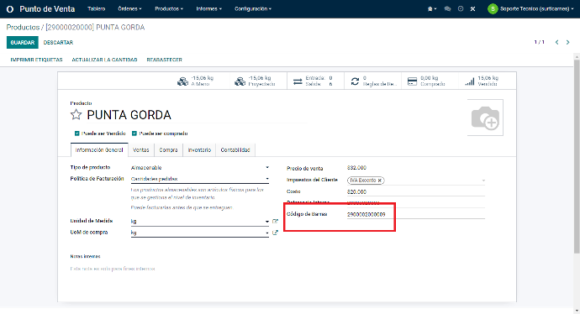This screenshot has width=580, height=314.
Task: Edit the Precio de venta value
Action: click(356, 168)
